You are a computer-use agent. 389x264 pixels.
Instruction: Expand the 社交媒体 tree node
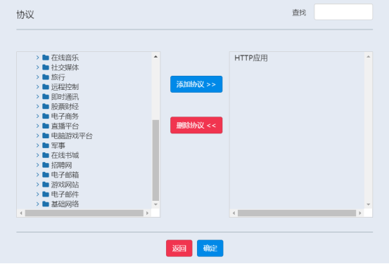37,67
